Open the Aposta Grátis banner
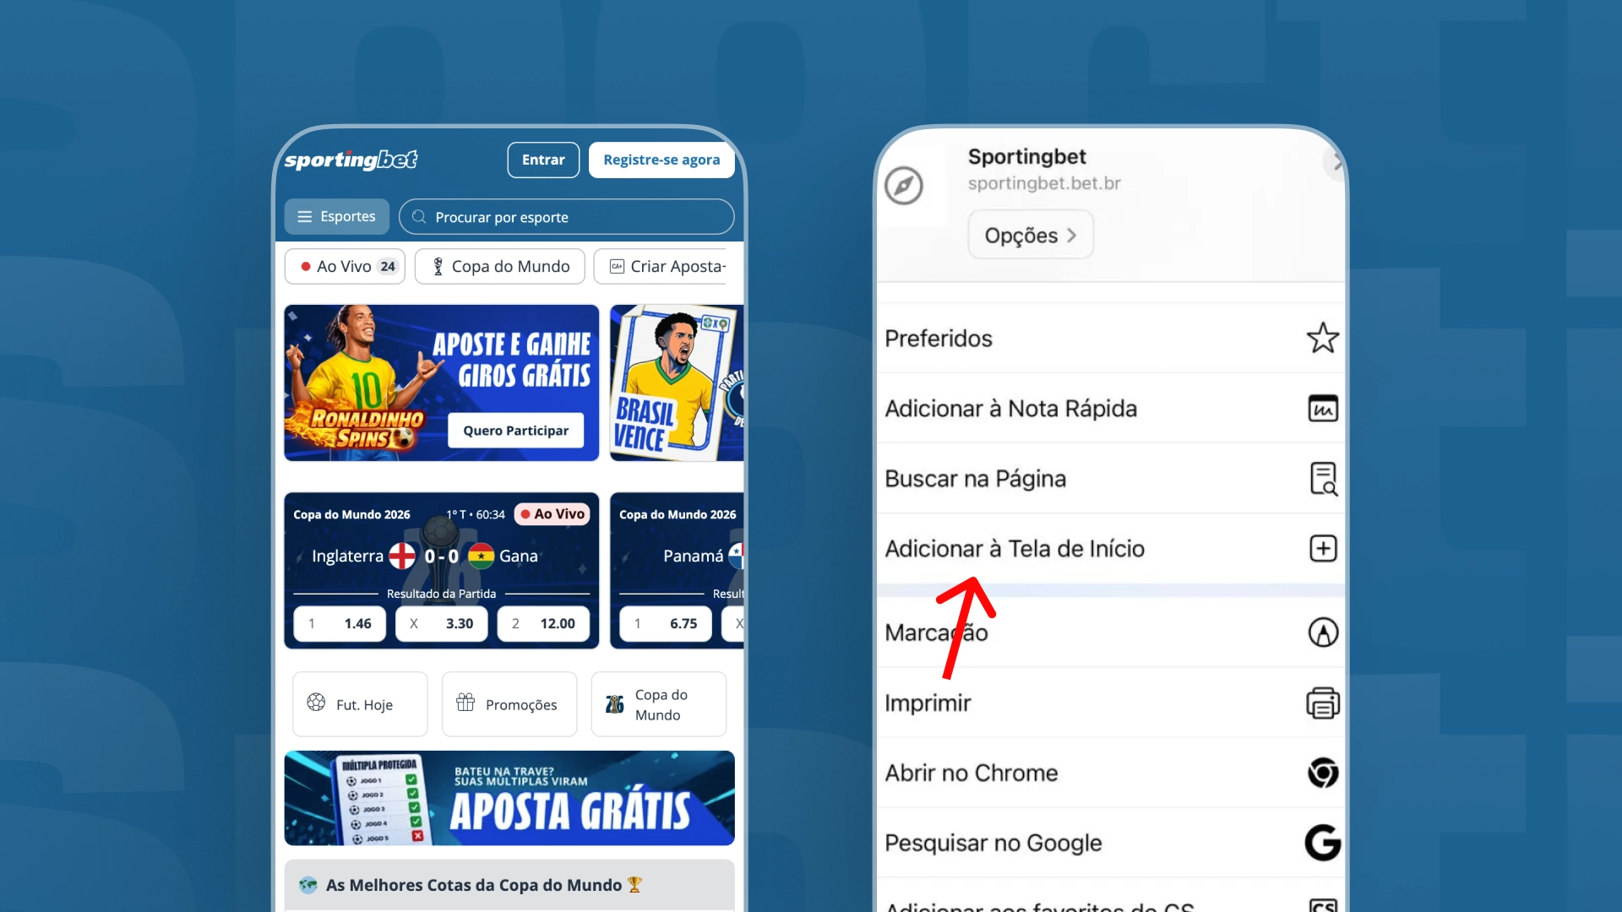The image size is (1622, 912). (x=509, y=798)
